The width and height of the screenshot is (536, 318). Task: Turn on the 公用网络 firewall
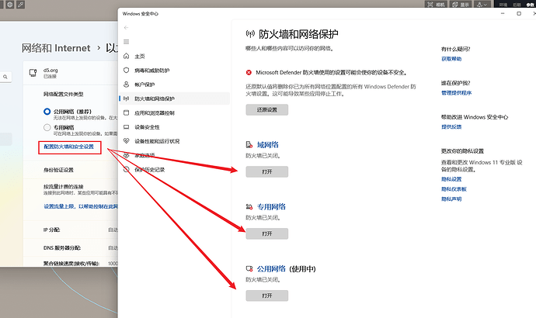[266, 296]
